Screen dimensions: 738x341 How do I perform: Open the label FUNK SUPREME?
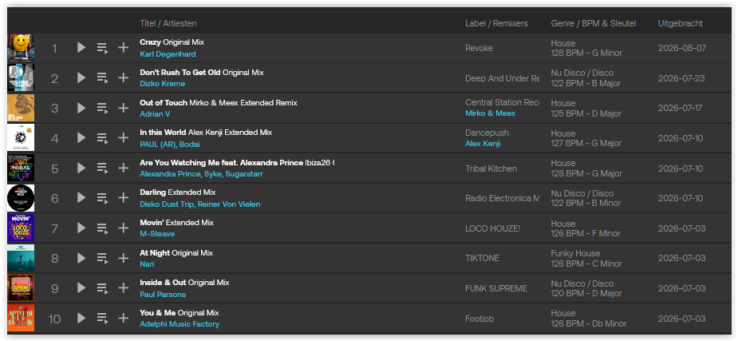click(496, 288)
